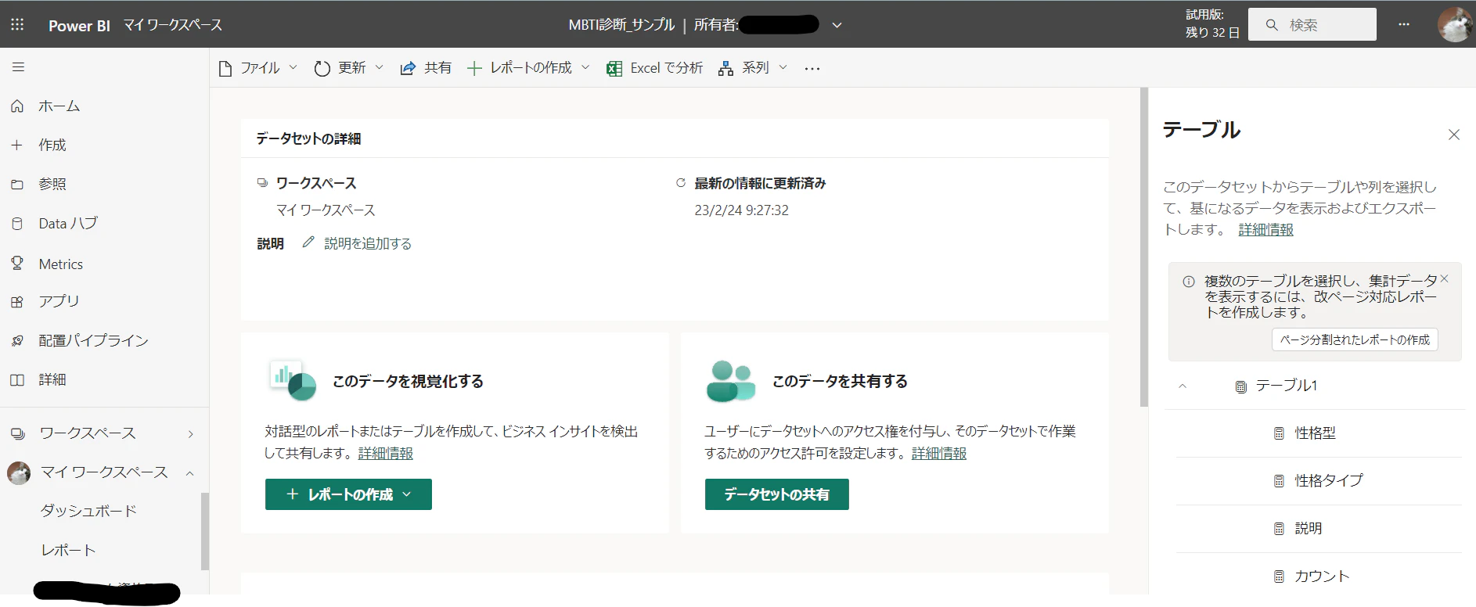Image resolution: width=1476 pixels, height=607 pixels.
Task: Click マイ ワークスペース in the header bar
Action: (x=173, y=25)
